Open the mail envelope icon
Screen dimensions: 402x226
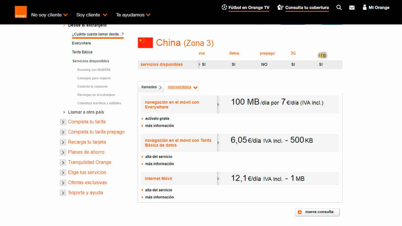click(x=352, y=8)
